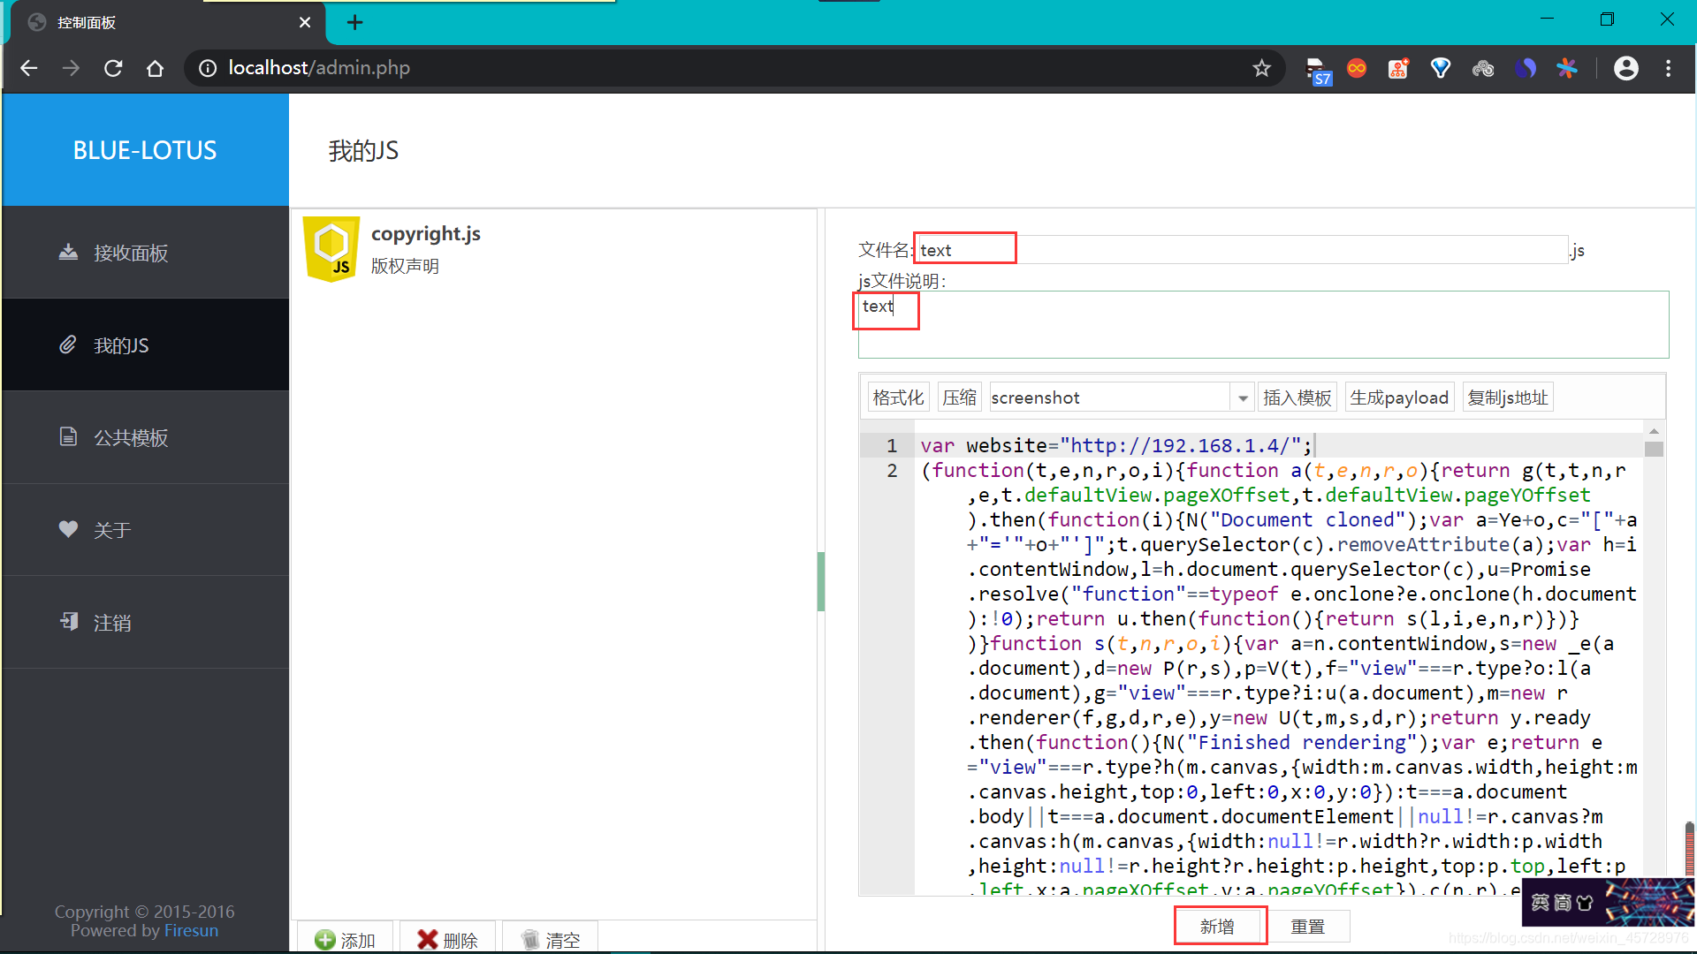Click the 文件名 filename input field
This screenshot has width=1697, height=954.
1237,250
